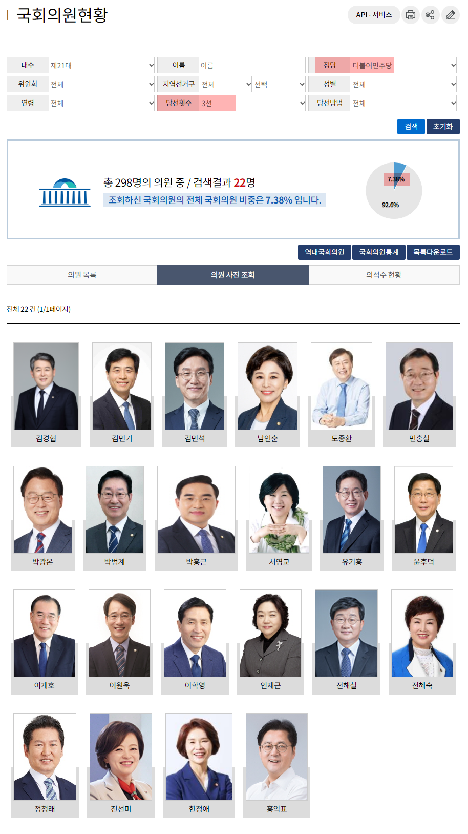Click the 검색 button
Viewport: 468px width, 834px height.
(x=411, y=127)
